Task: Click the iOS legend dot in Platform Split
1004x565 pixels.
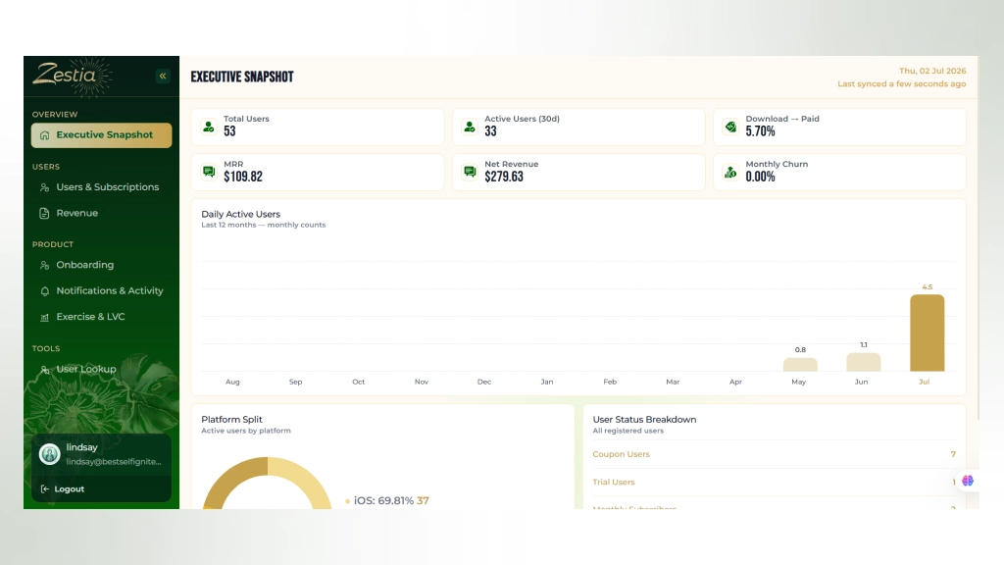Action: coord(348,501)
